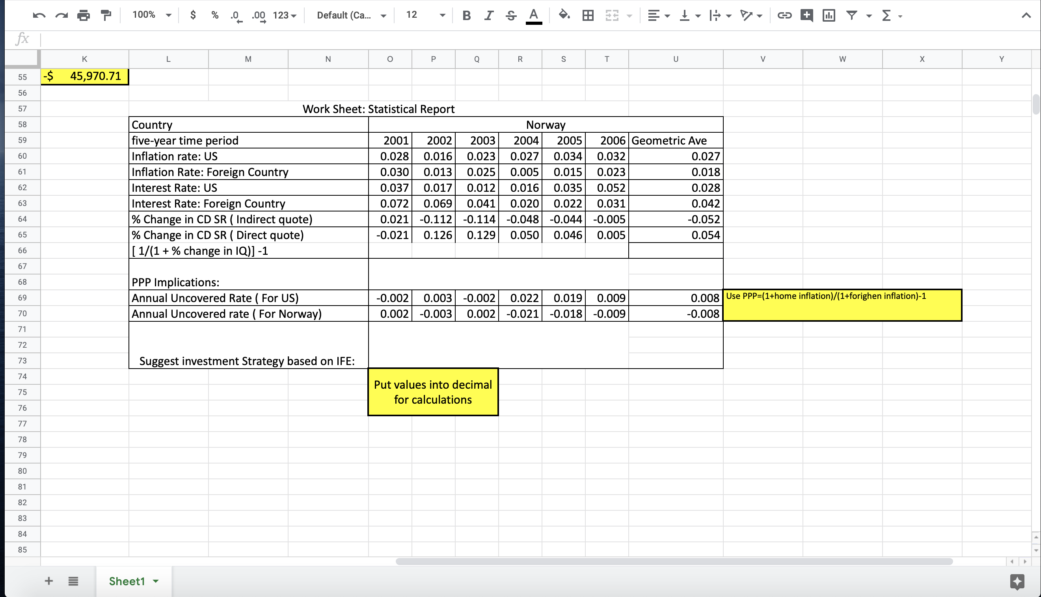
Task: Click the Fill color bucket icon
Action: [564, 16]
